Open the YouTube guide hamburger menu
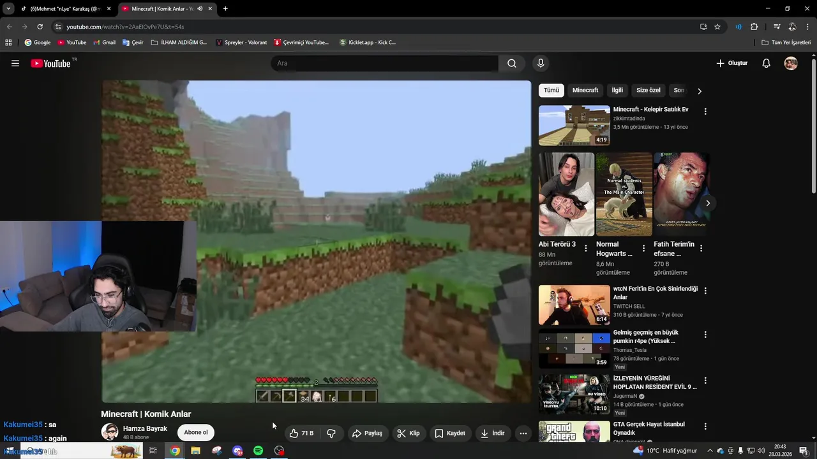Image resolution: width=817 pixels, height=459 pixels. coord(15,63)
